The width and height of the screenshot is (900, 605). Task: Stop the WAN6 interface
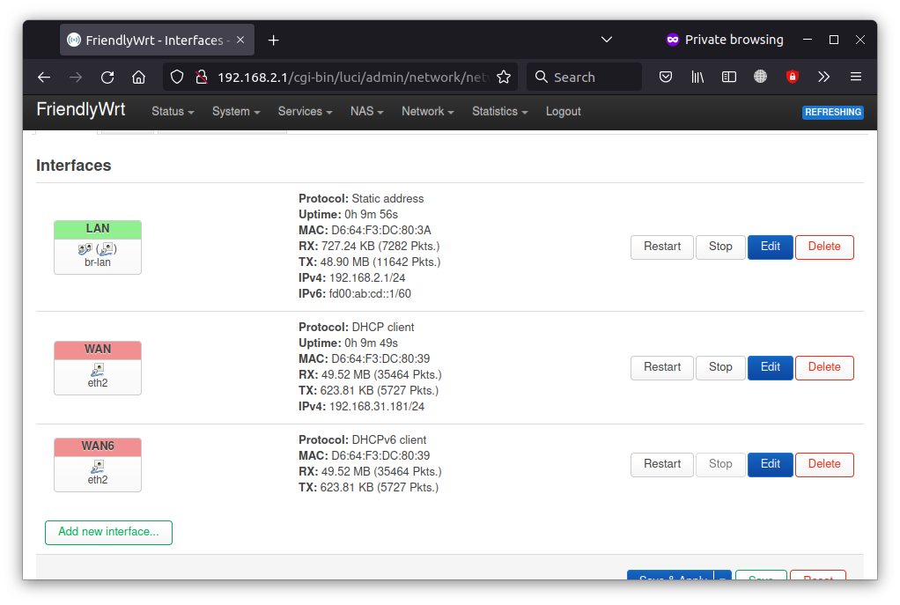pos(720,464)
